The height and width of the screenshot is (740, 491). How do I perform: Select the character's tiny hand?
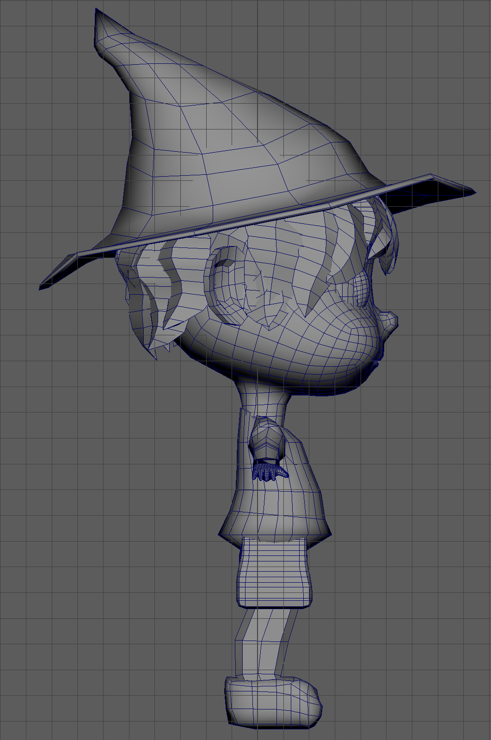(x=270, y=472)
